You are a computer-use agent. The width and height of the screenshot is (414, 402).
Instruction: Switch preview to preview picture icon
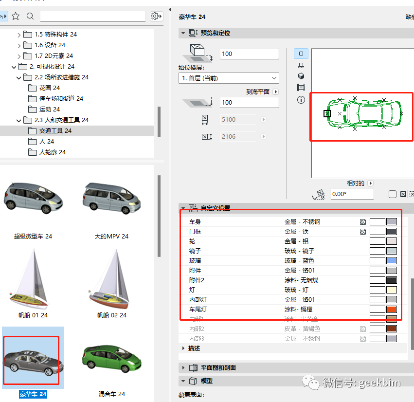pyautogui.click(x=301, y=88)
